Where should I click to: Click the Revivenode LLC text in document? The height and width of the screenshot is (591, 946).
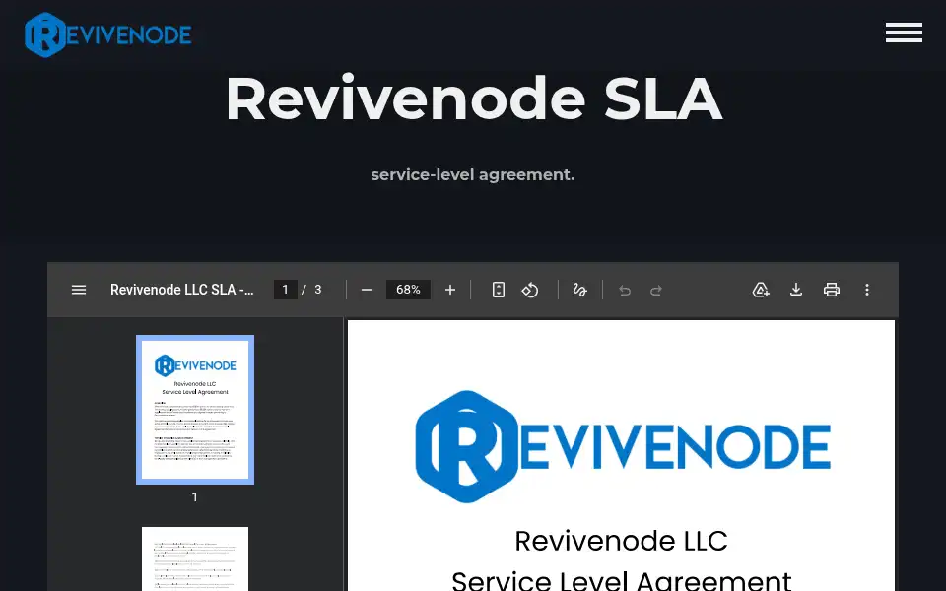click(621, 541)
